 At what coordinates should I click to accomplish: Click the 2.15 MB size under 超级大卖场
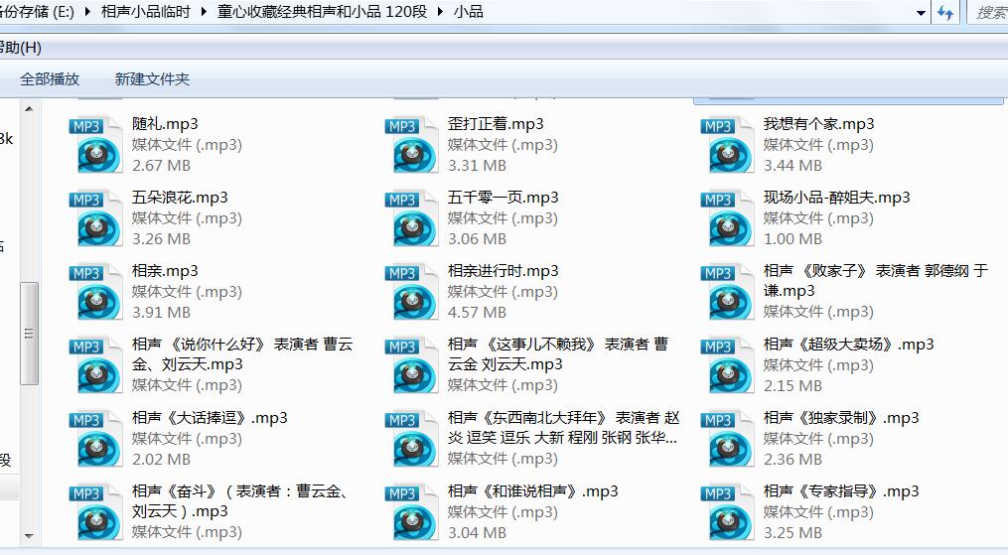792,386
